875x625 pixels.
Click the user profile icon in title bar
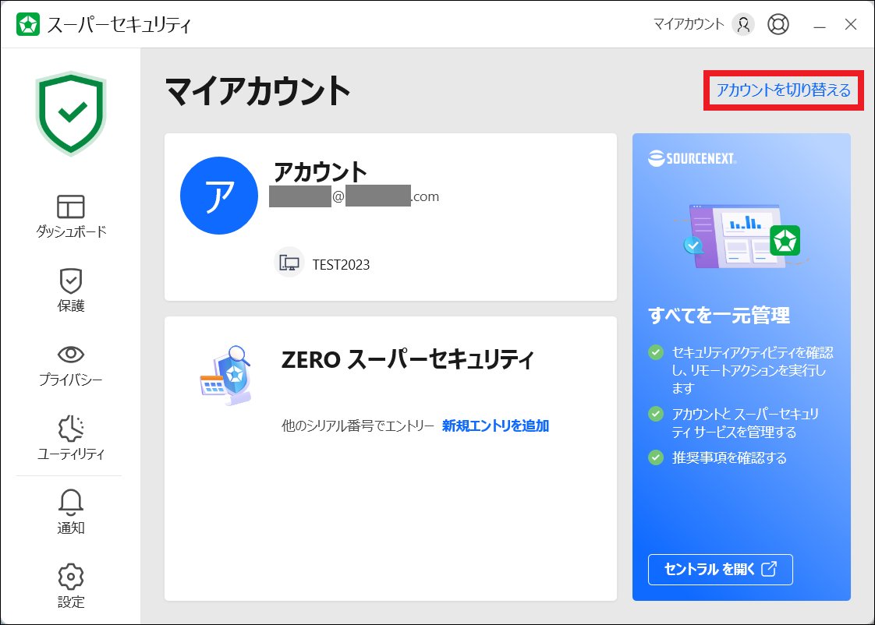(x=743, y=24)
